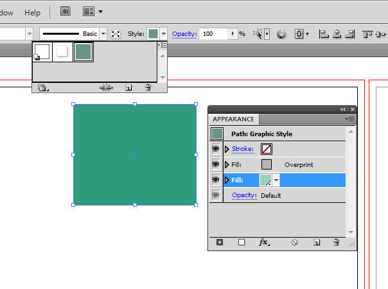The height and width of the screenshot is (289, 388).
Task: Select the white drop shadow graphic style
Action: (62, 52)
